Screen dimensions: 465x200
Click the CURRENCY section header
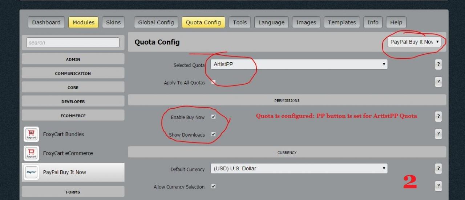(x=287, y=153)
